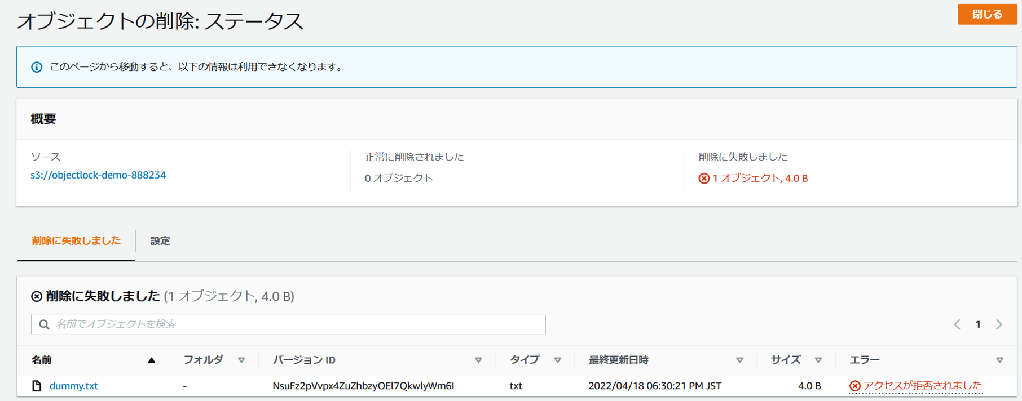The image size is (1022, 401).
Task: Click the アクセスが拒否されました error text
Action: point(923,386)
